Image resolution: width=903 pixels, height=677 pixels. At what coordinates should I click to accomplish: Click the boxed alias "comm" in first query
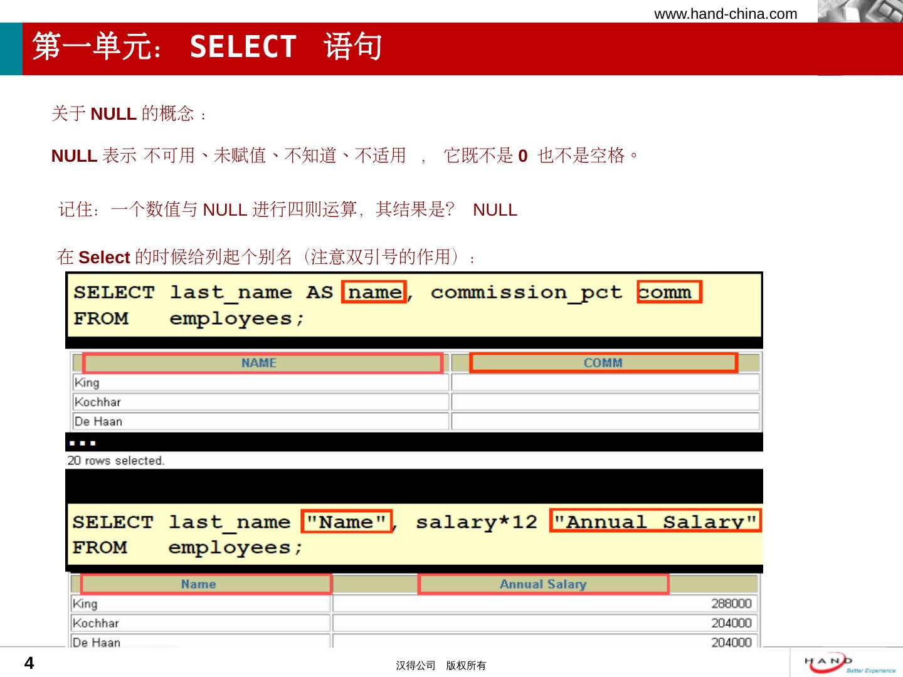(669, 292)
